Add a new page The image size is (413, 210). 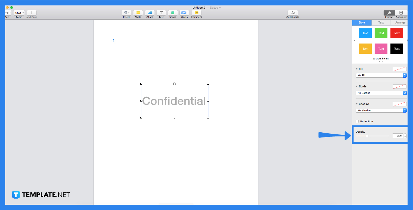(31, 12)
